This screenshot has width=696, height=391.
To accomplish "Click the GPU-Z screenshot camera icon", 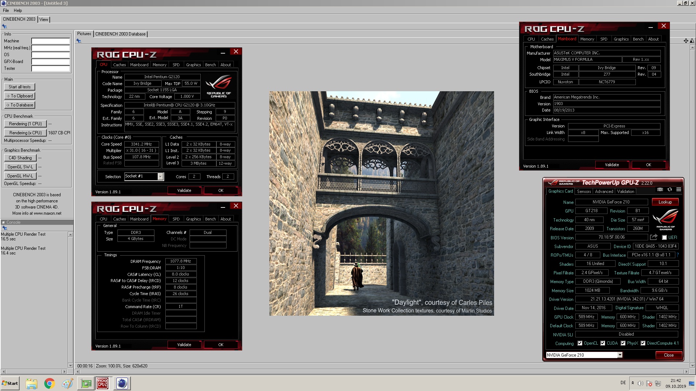I will tap(660, 190).
